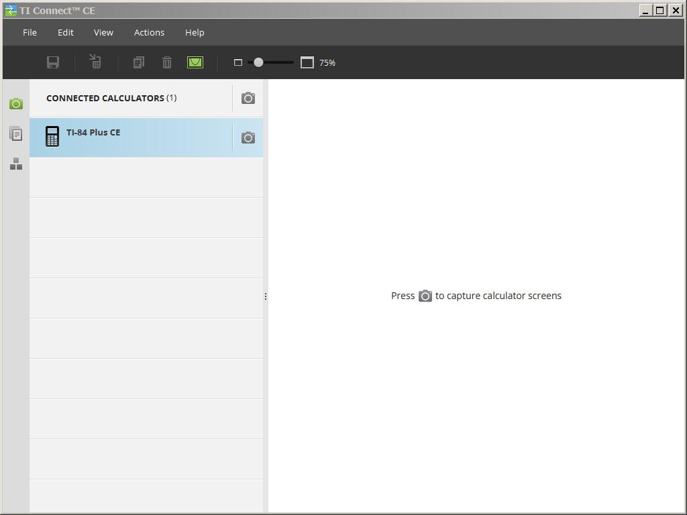Capture the TI-84 Plus CE screen
Screen dimensions: 687x515
(x=248, y=137)
